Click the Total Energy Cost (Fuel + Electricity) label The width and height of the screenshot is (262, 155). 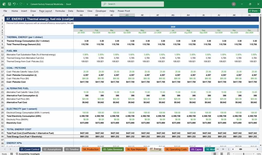pyautogui.click(x=24, y=137)
